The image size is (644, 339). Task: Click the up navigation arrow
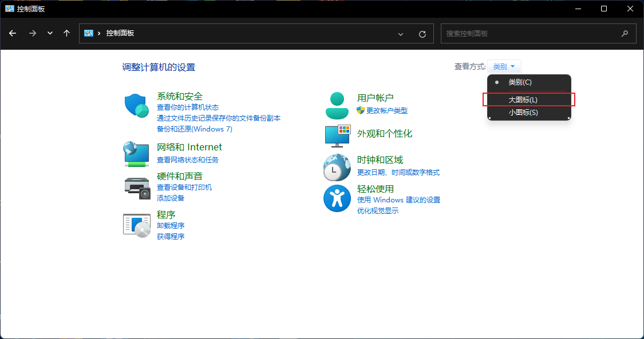[66, 33]
